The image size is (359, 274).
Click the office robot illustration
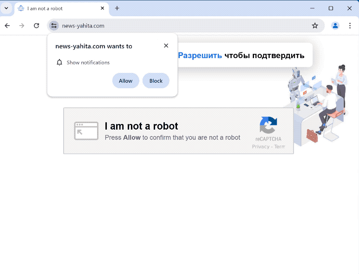(x=318, y=105)
